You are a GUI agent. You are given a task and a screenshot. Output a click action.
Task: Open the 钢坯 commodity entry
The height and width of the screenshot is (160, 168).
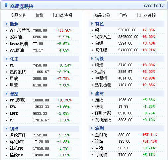99,65
